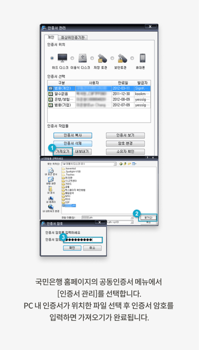Click the Up One Level folder icon
The width and height of the screenshot is (199, 350).
click(125, 164)
